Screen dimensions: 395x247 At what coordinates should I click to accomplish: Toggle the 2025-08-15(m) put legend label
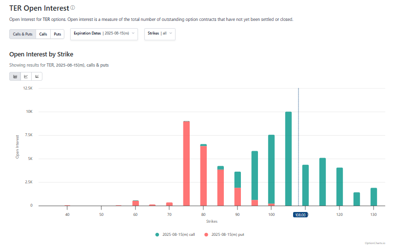coord(227,234)
